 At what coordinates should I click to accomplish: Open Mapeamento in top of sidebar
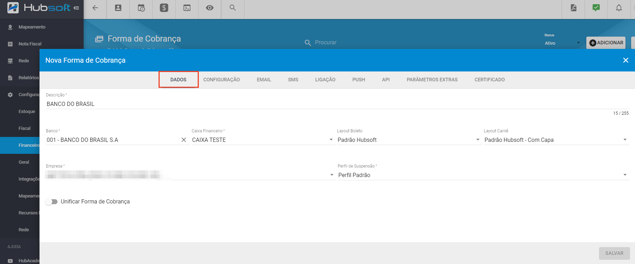click(x=32, y=27)
